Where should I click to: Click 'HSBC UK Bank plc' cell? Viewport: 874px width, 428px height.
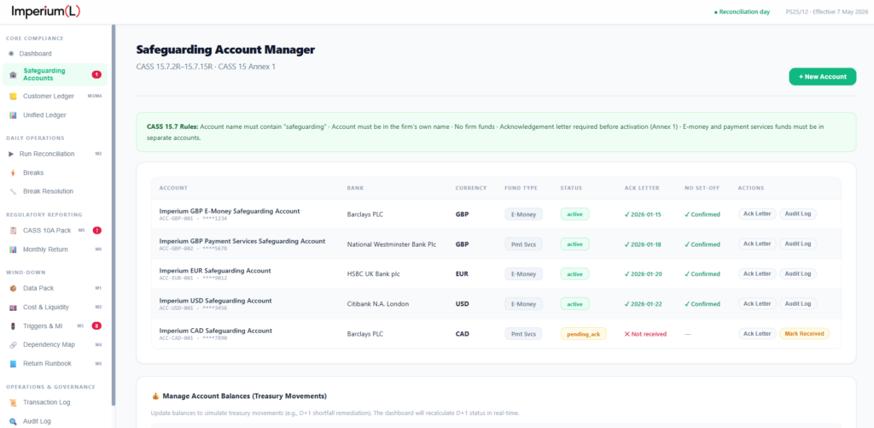click(x=374, y=274)
